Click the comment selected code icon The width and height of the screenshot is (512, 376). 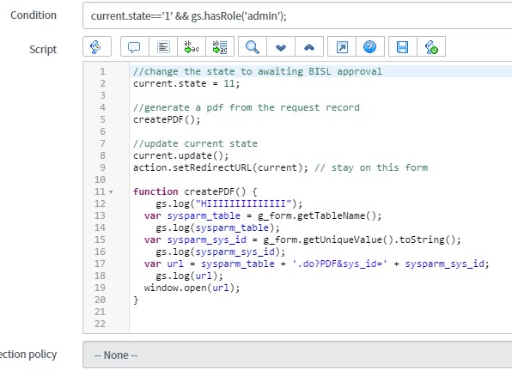tap(135, 46)
